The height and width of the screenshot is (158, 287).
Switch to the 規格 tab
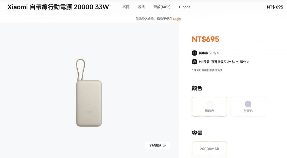(141, 7)
